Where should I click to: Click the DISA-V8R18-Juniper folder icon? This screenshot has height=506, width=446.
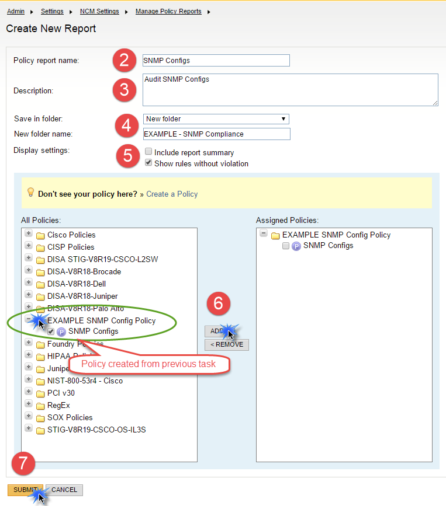[x=40, y=297]
